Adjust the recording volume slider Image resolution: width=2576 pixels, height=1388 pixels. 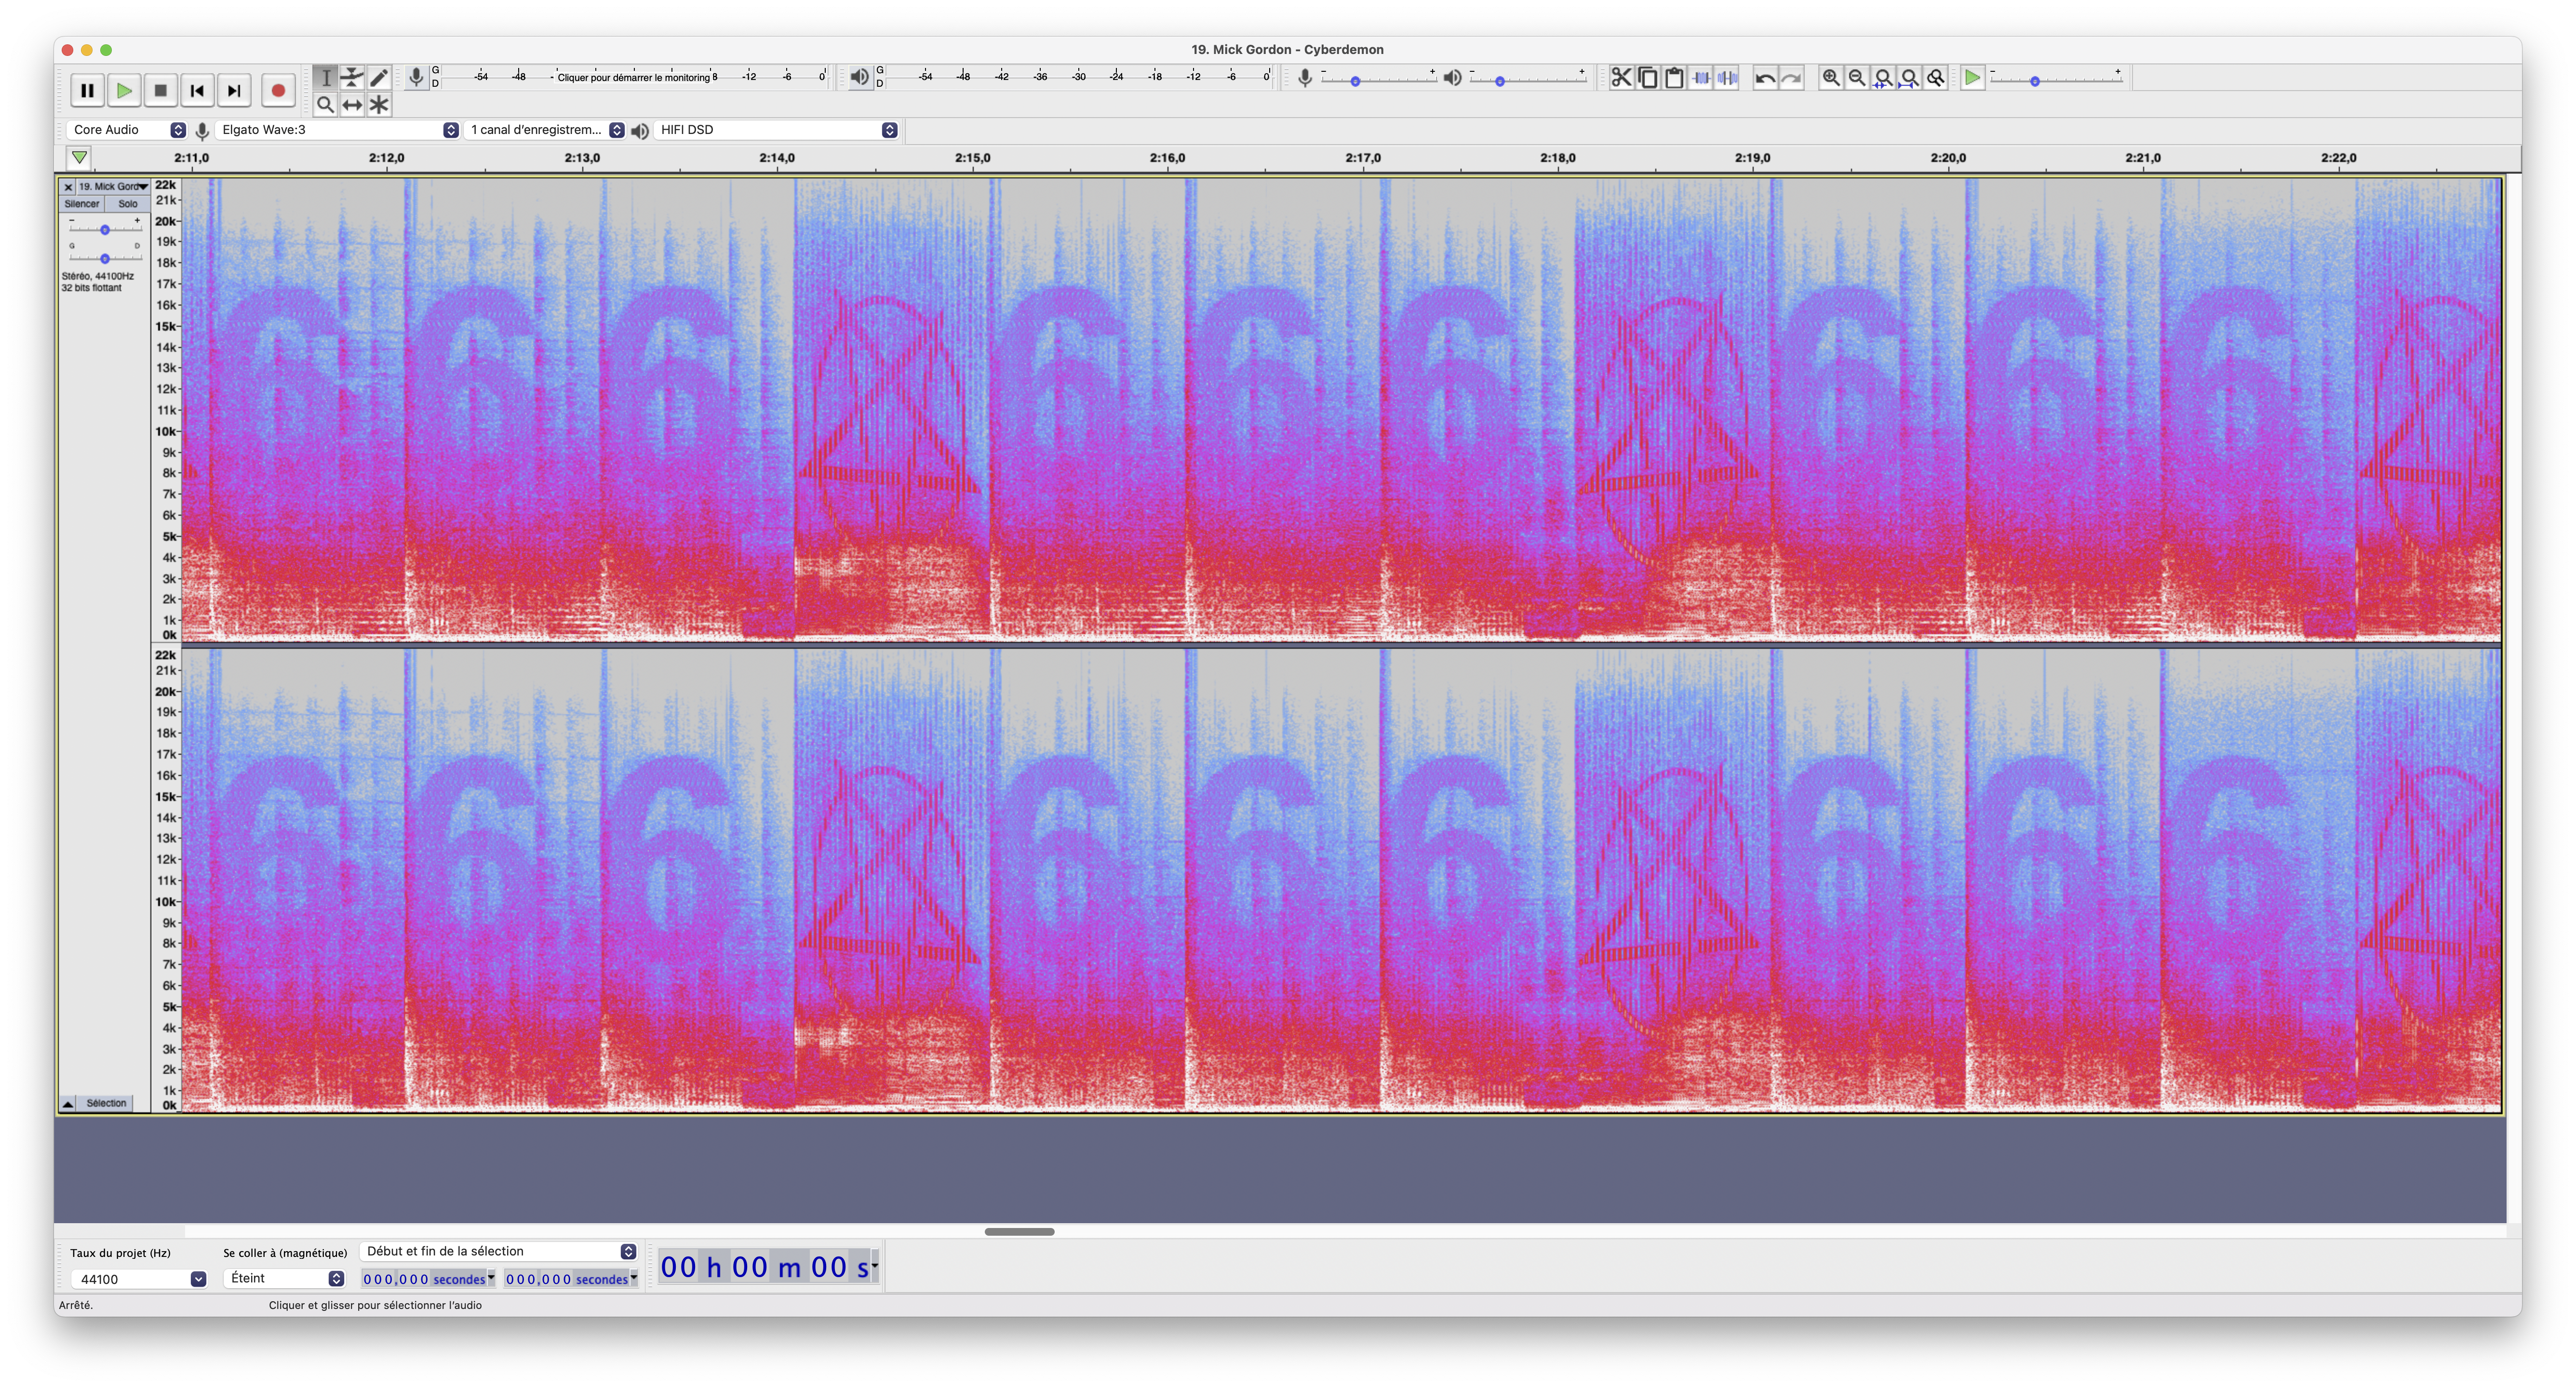tap(1378, 80)
